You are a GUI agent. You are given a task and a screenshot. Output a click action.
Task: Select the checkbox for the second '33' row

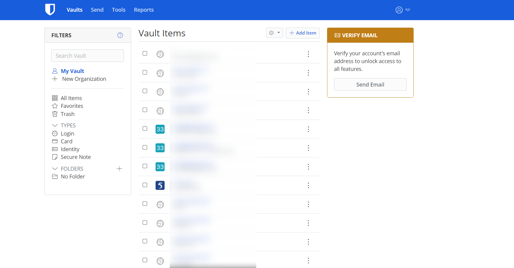pos(145,147)
